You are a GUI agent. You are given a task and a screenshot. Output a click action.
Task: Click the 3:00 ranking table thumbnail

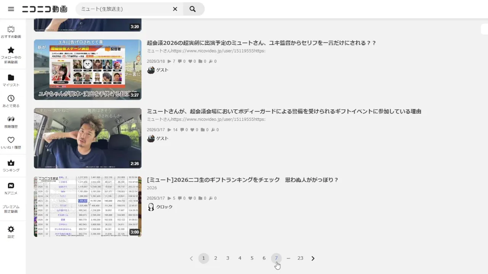[x=88, y=207]
